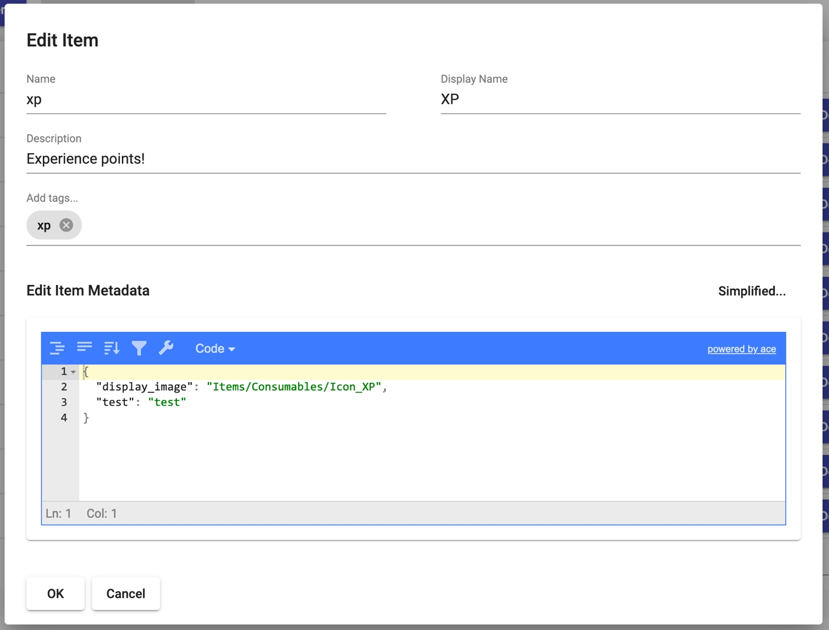Switch to the Simplified metadata view

[751, 291]
